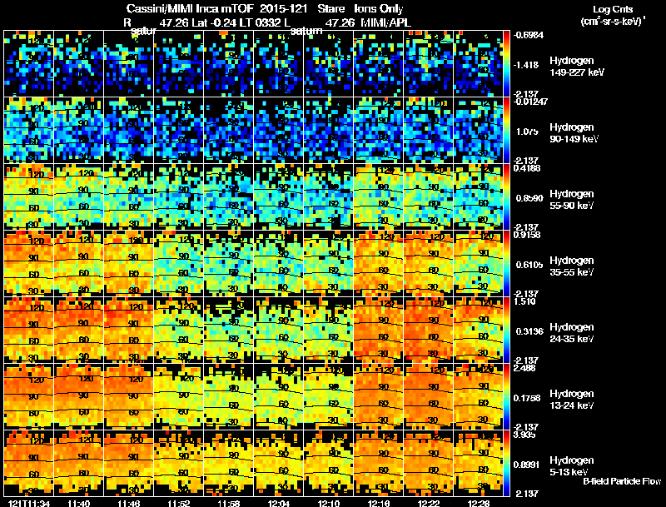Click the 0.0991 color scale value
This screenshot has height=507, width=666.
tap(527, 465)
